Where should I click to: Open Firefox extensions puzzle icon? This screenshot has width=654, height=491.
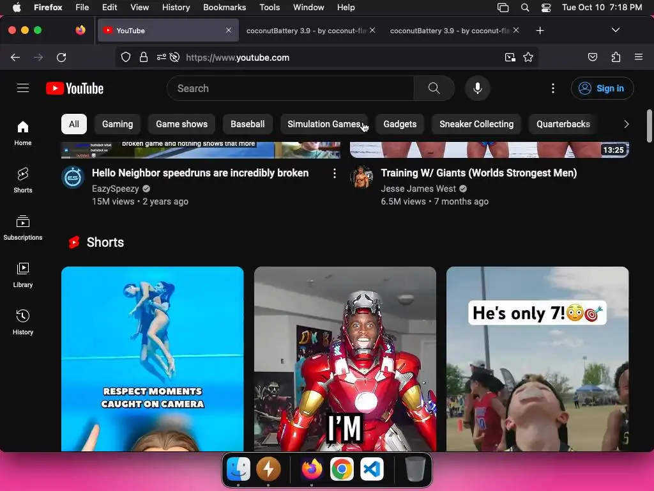pyautogui.click(x=616, y=57)
